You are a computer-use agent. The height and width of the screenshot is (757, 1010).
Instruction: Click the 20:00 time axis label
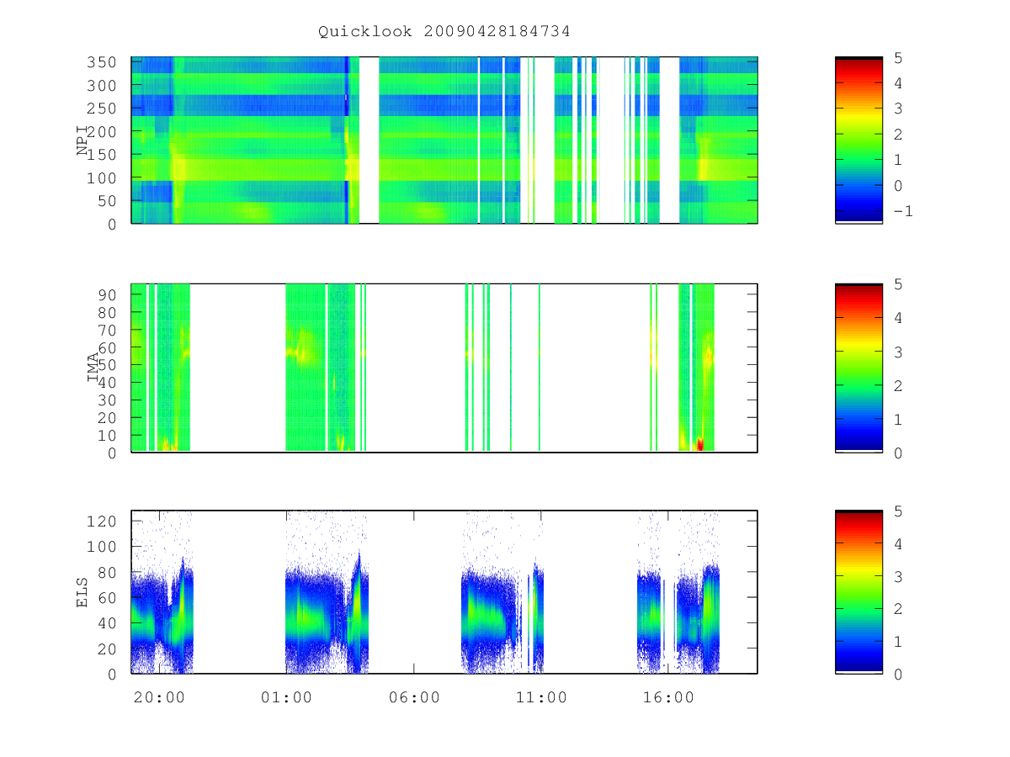click(159, 697)
